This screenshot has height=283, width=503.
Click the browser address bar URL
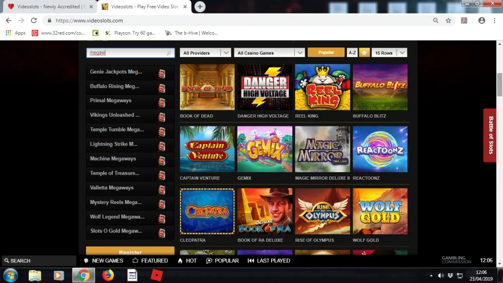pyautogui.click(x=89, y=21)
